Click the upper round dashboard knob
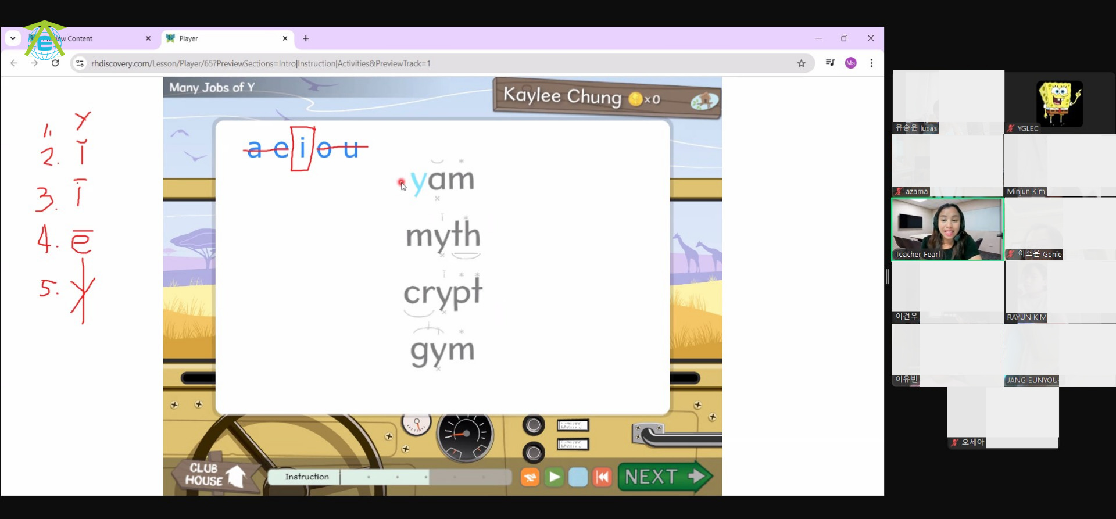The width and height of the screenshot is (1116, 519). click(x=534, y=425)
